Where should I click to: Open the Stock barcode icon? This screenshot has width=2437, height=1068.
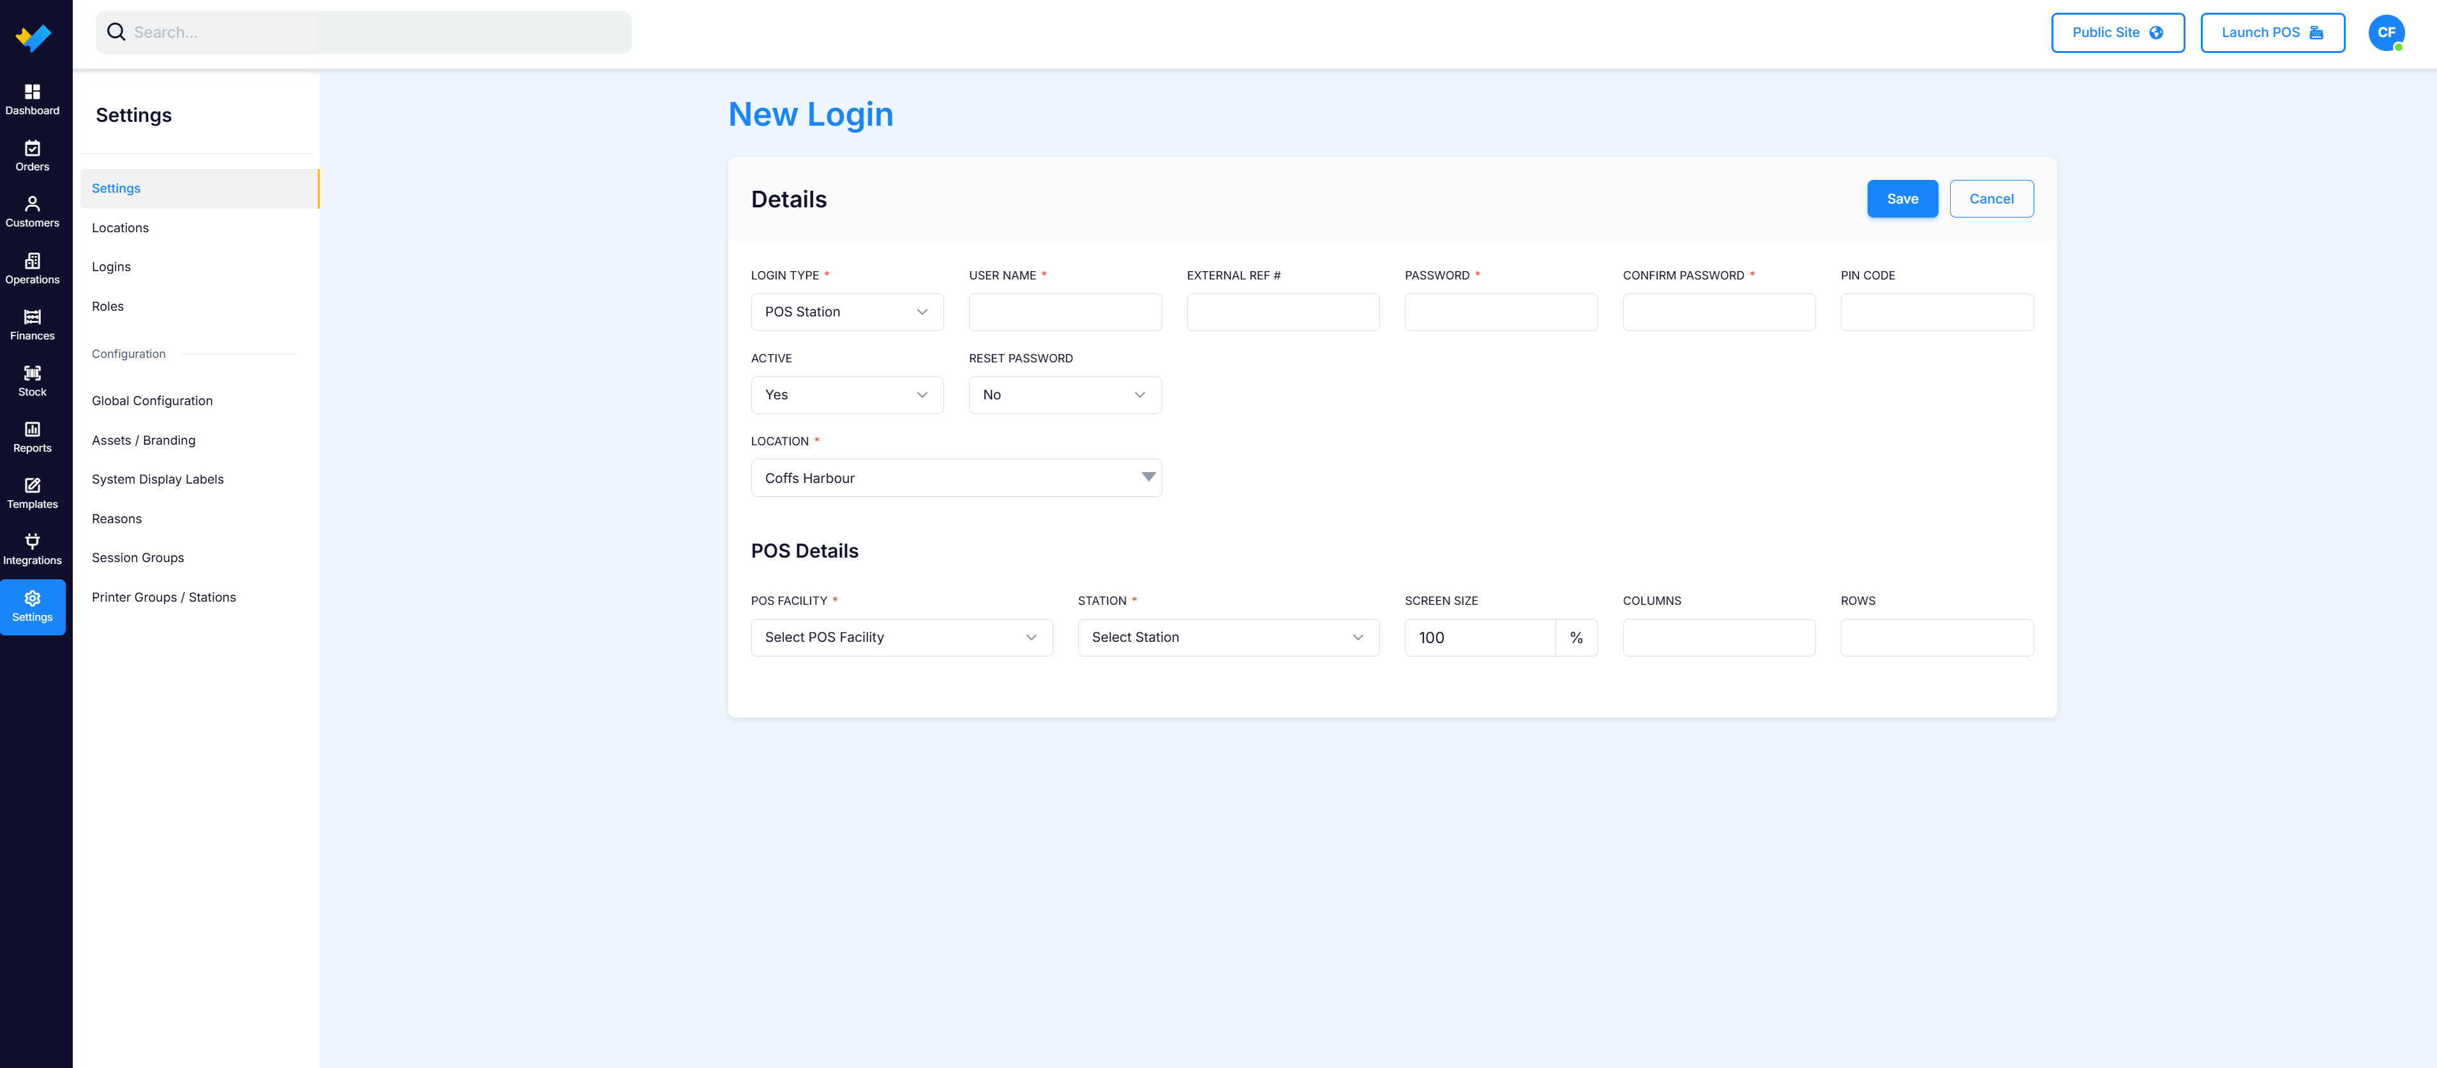pyautogui.click(x=32, y=373)
